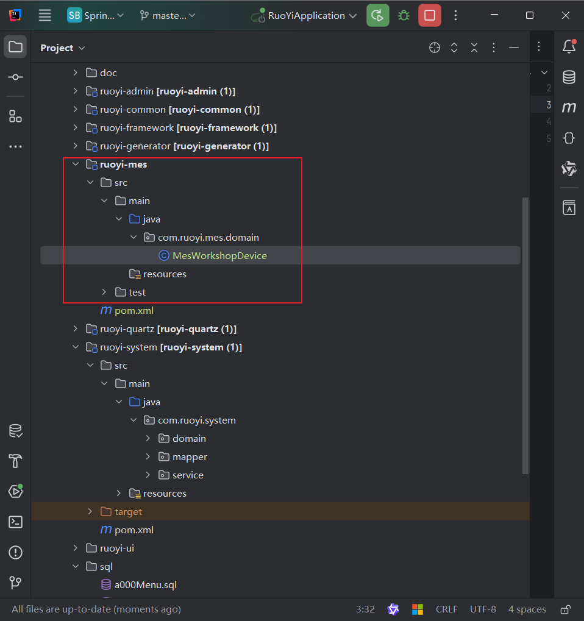The height and width of the screenshot is (621, 584).
Task: Open the Spring project selector dropdown
Action: [x=96, y=15]
